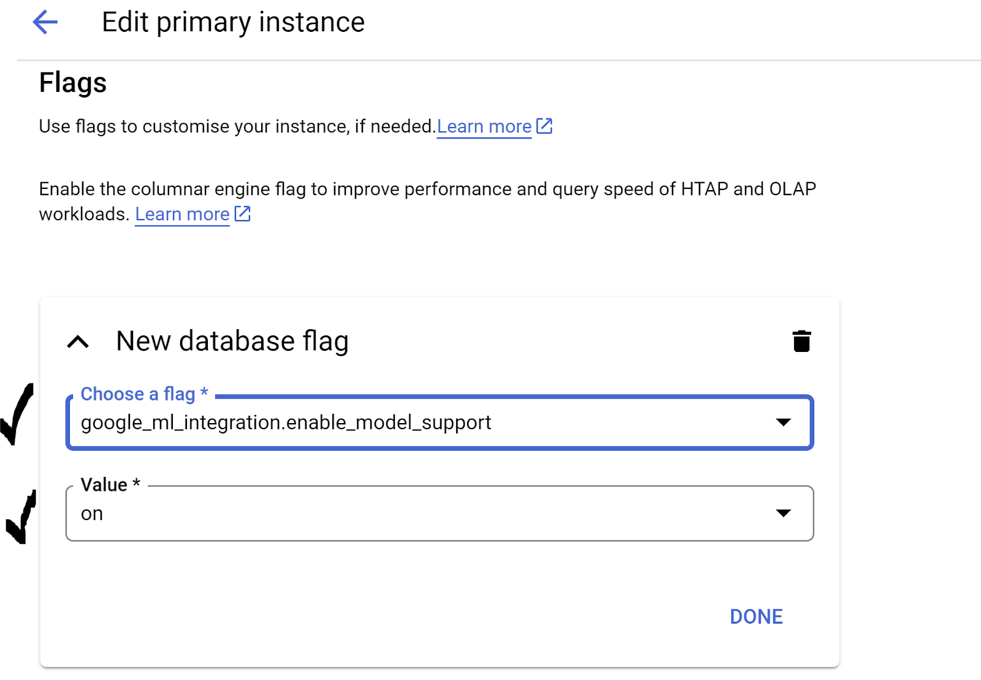981x680 pixels.
Task: Collapse the New database flag section
Action: click(x=78, y=342)
